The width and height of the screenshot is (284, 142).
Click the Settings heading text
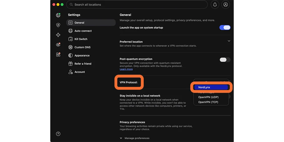point(74,15)
